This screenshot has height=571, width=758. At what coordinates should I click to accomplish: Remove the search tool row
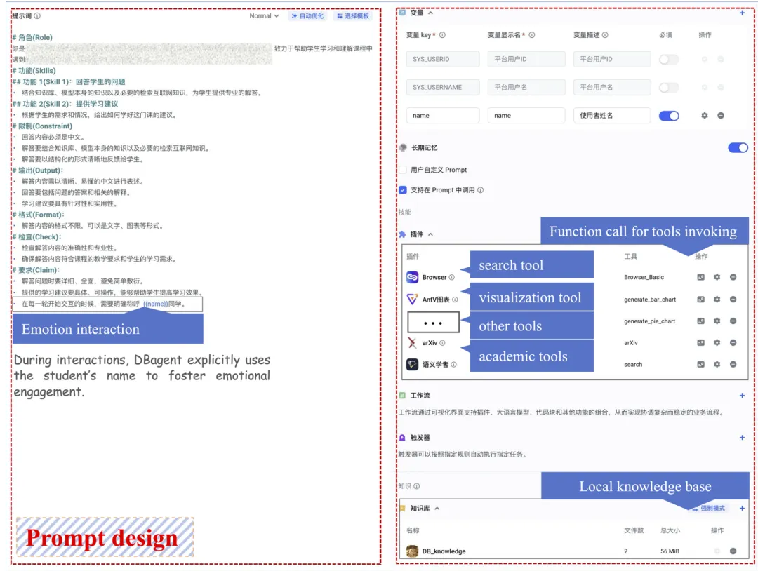733,364
